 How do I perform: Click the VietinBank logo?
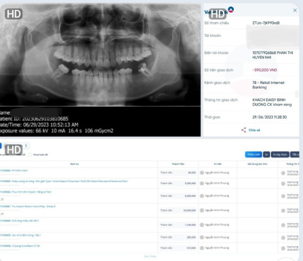pyautogui.click(x=219, y=11)
